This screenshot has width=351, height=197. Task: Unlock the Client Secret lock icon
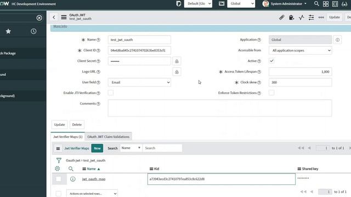(177, 61)
